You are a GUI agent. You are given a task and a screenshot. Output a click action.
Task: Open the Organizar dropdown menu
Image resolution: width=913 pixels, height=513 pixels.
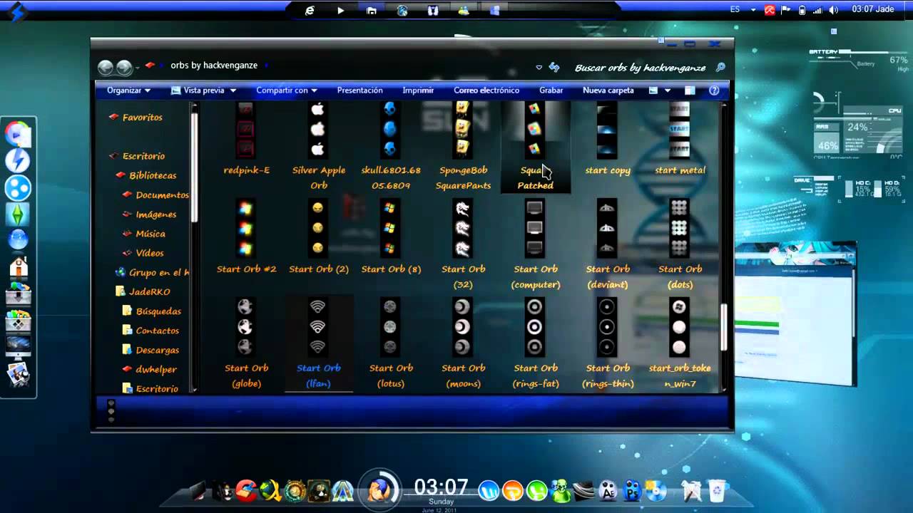point(128,90)
